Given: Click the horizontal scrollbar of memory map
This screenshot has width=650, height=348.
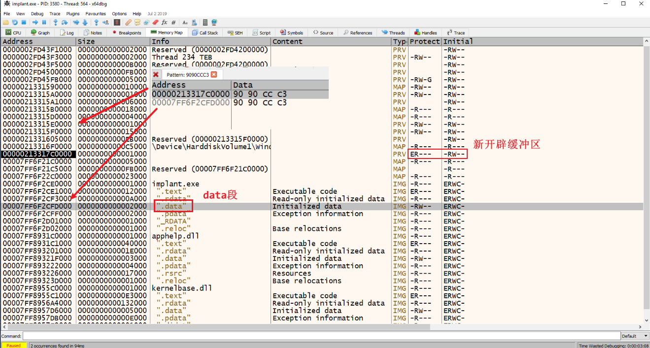Looking at the screenshot, I should coord(246,326).
